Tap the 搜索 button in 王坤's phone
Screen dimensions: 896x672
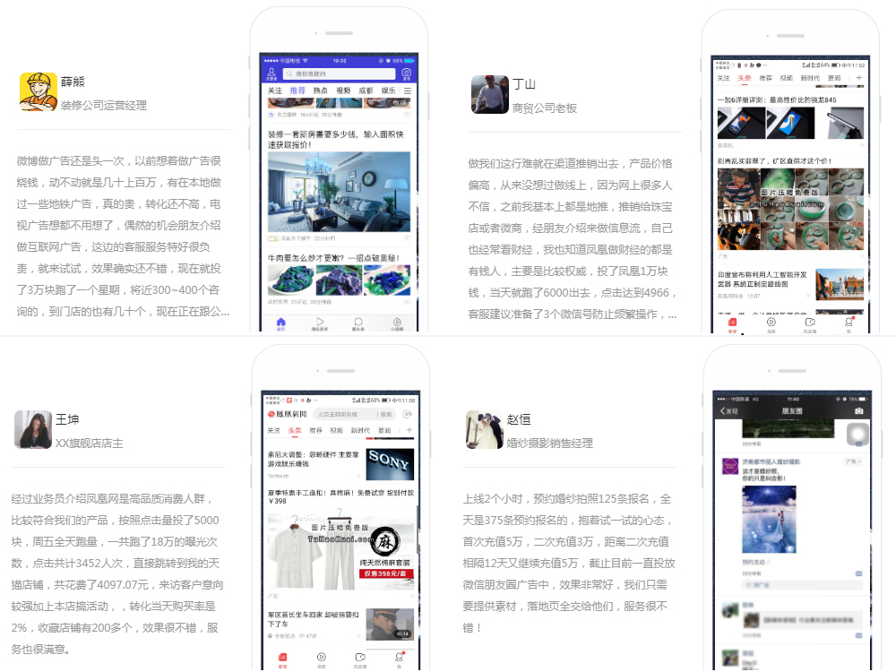click(386, 414)
